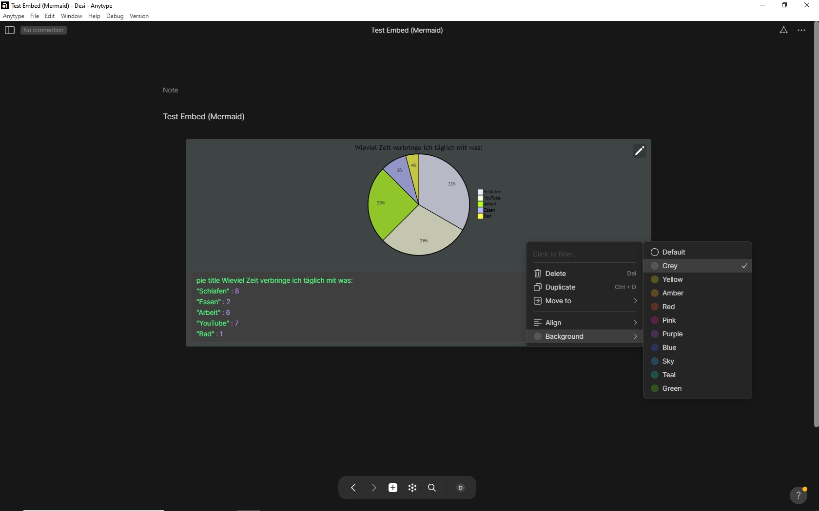Screen dimensions: 819x511
Task: Click the 'Click to filter...' input
Action: pos(585,254)
